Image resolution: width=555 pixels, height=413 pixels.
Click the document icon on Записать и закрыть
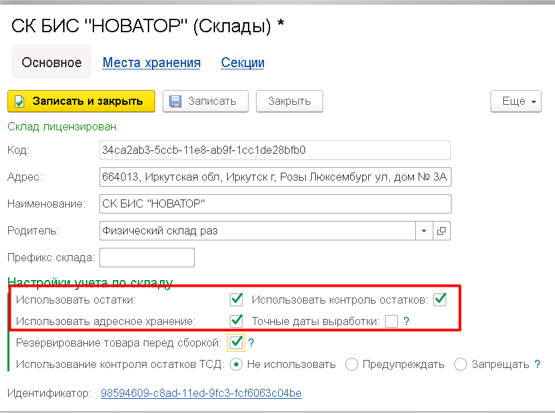click(x=19, y=101)
